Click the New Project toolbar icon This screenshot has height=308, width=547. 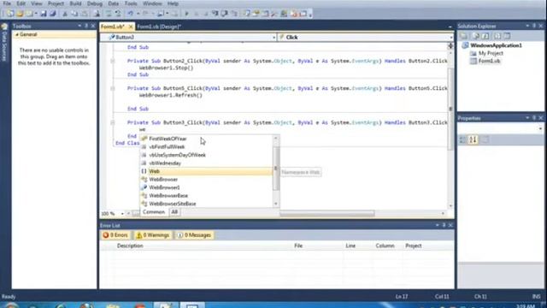[10, 14]
